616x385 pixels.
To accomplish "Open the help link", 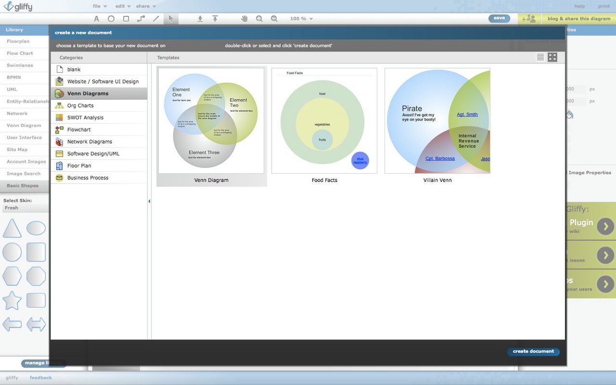I will [580, 6].
